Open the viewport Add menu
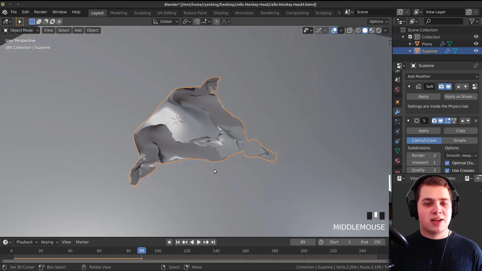 [x=78, y=30]
